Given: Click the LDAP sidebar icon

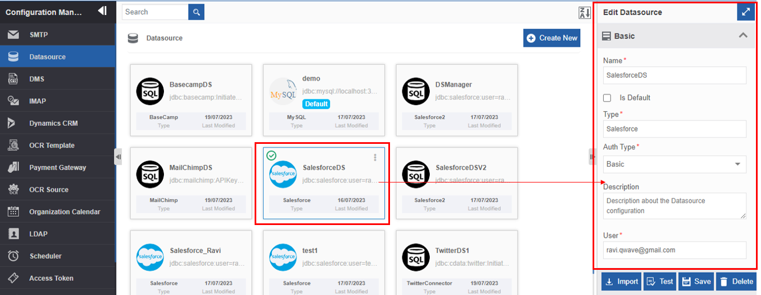Looking at the screenshot, I should pos(13,233).
